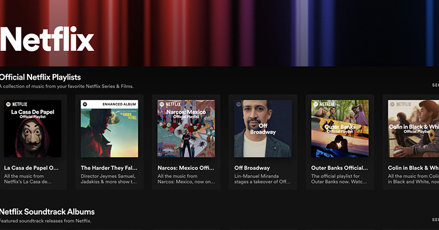
Task: See all Official Netflix Playlists
Action: (x=435, y=85)
